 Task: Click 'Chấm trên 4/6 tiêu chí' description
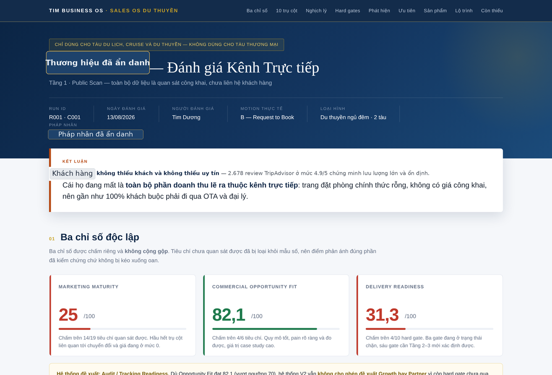272,342
